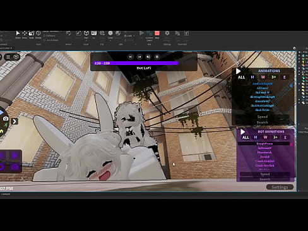Tap the camera screenshot icon
308x231 pixels.
pos(6,119)
